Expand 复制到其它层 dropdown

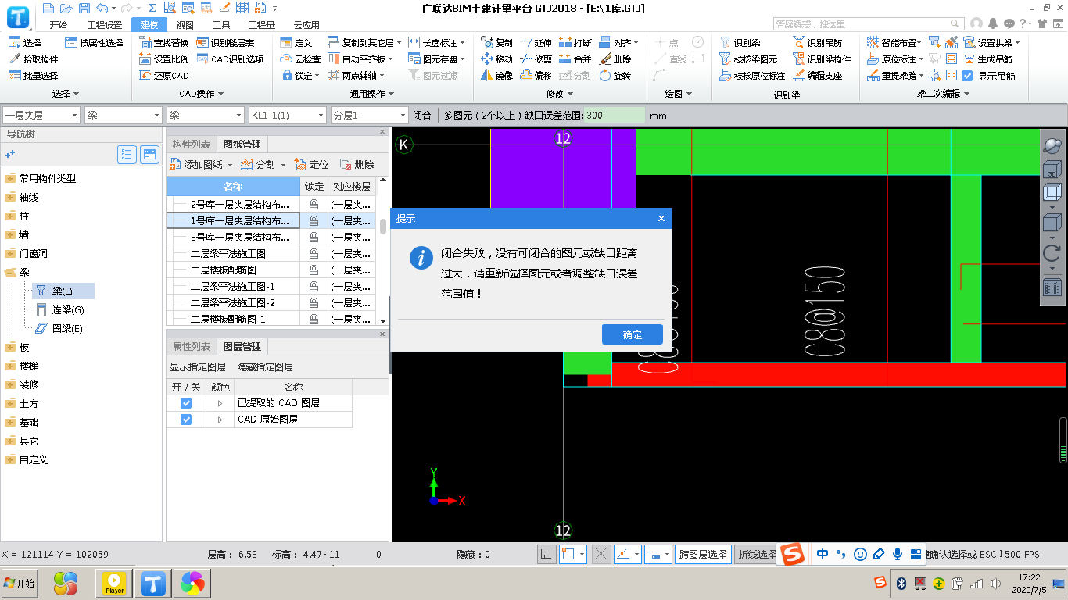400,43
